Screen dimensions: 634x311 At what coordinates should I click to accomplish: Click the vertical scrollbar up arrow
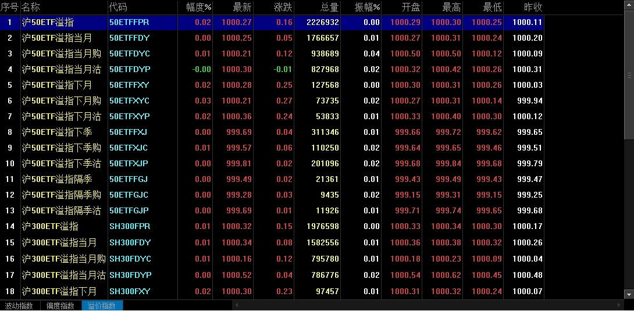(x=628, y=5)
